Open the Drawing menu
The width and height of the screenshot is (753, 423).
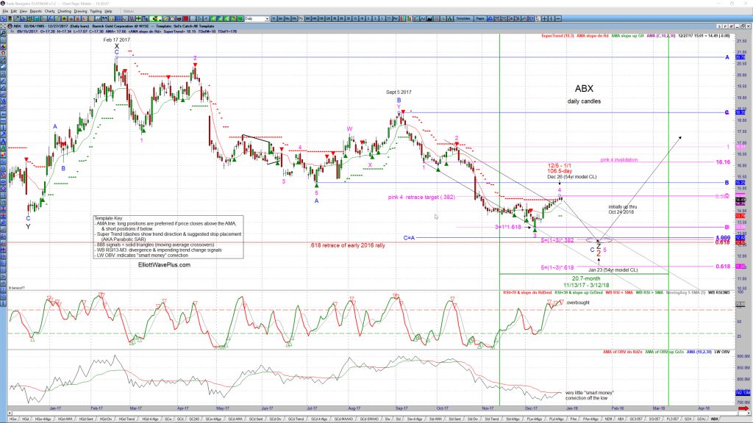click(80, 11)
